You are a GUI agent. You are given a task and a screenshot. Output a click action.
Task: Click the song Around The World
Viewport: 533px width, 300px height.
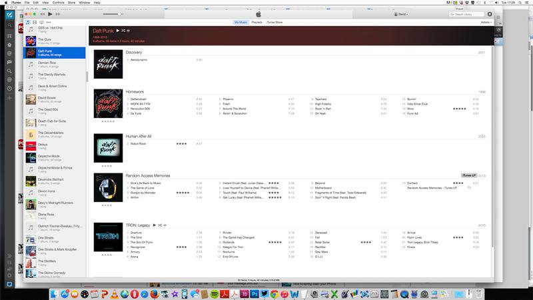tap(235, 109)
